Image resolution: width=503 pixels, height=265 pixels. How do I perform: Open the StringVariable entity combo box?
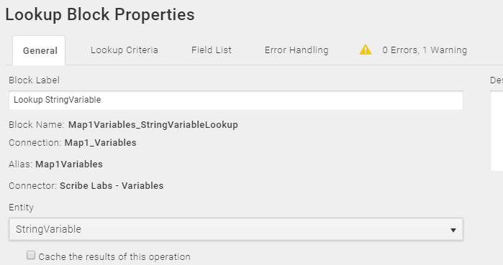236,229
